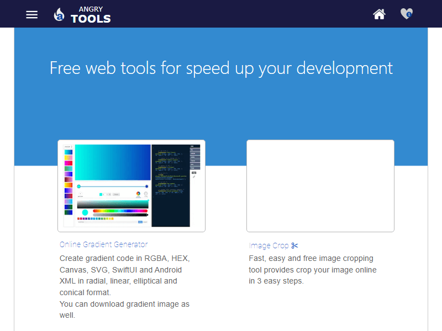Click the empty Image Crop preview card
Image resolution: width=442 pixels, height=331 pixels.
pos(320,185)
